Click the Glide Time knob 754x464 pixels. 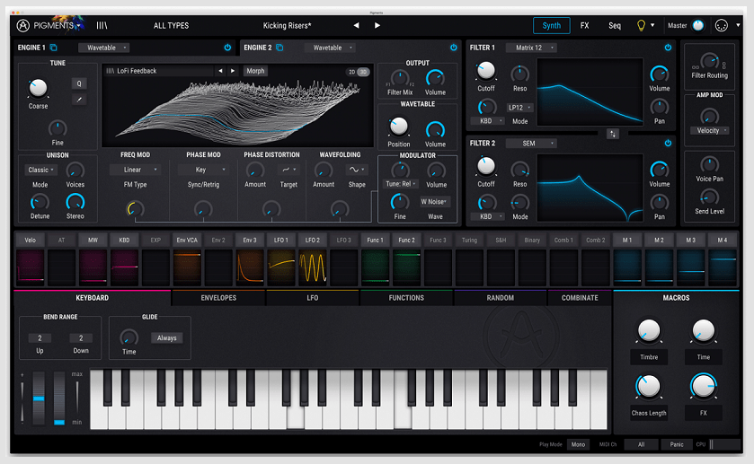(x=129, y=337)
